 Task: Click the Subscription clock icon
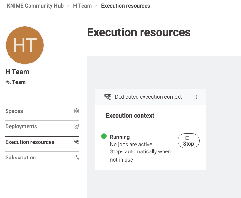tap(77, 157)
